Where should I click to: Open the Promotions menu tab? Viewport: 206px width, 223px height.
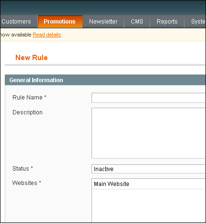60,22
